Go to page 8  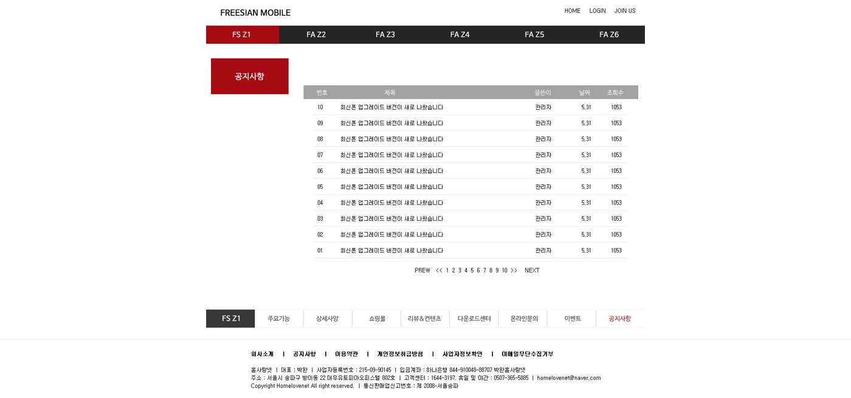(x=491, y=271)
